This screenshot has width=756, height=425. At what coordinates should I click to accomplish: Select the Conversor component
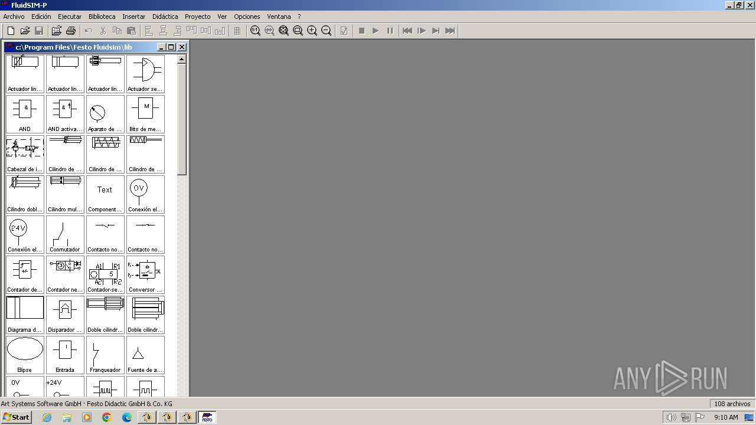145,275
